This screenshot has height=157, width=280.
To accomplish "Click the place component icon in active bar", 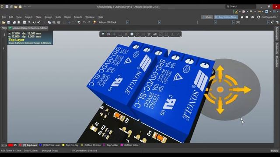I will (x=126, y=34).
